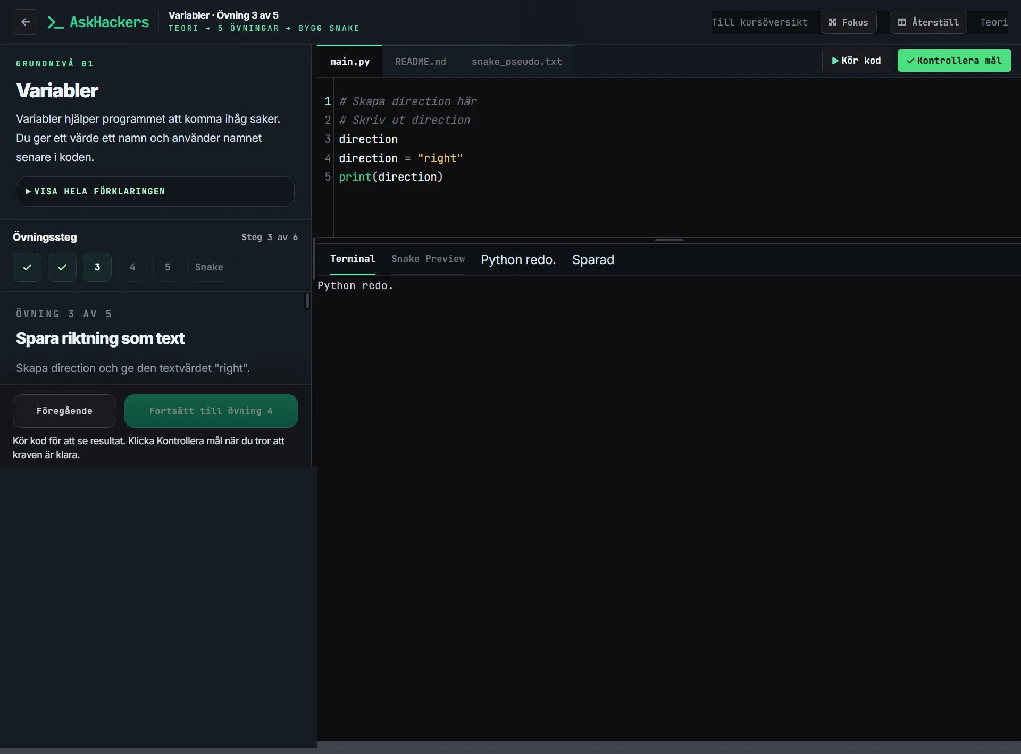This screenshot has width=1021, height=754.
Task: Click code line 4 direction assignment
Action: coord(400,158)
